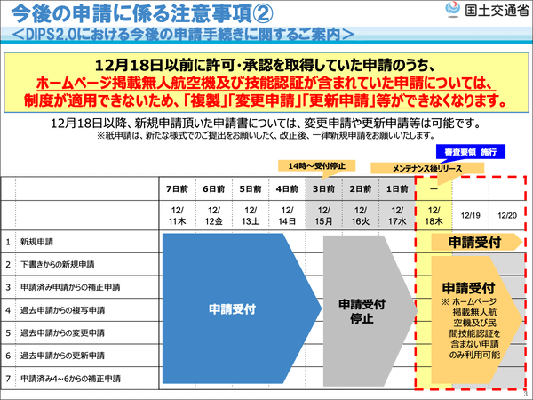Screen dimensions: 533x400
Task: Click row 5 label 過去申請からの変更申請
Action: coord(62,332)
